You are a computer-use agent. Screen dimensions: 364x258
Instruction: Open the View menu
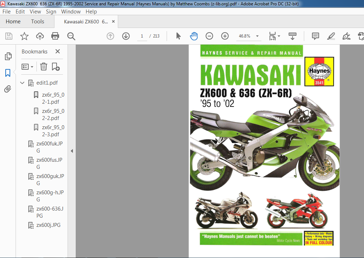35,12
